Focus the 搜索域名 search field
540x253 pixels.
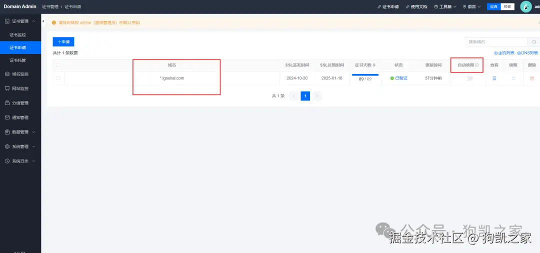coord(496,41)
